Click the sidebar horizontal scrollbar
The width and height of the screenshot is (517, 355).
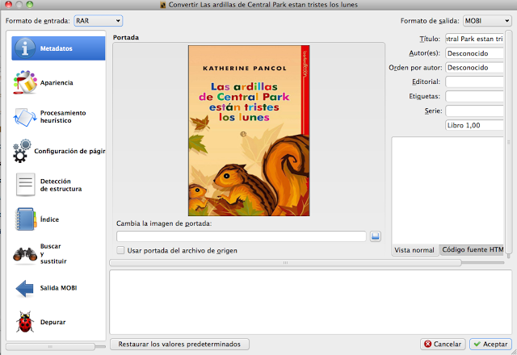pyautogui.click(x=50, y=347)
